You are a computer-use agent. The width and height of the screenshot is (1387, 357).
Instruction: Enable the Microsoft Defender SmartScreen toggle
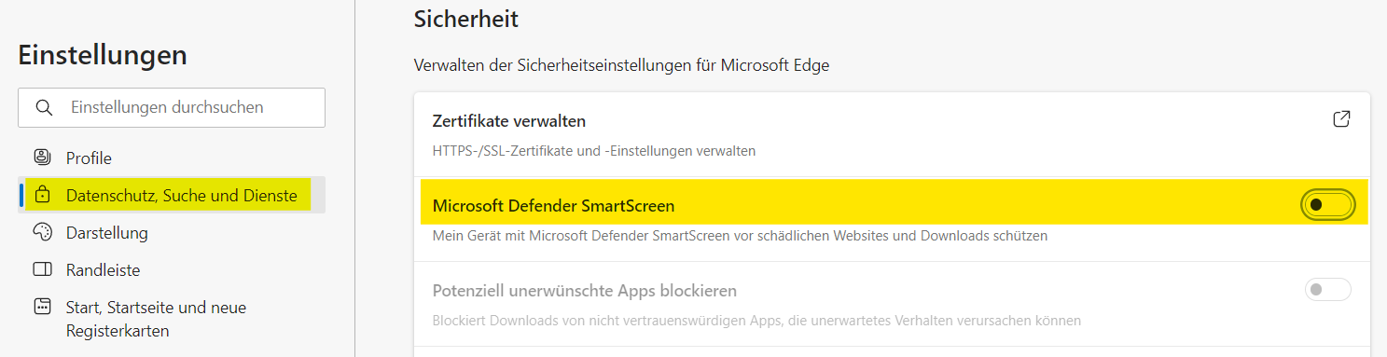tap(1327, 205)
